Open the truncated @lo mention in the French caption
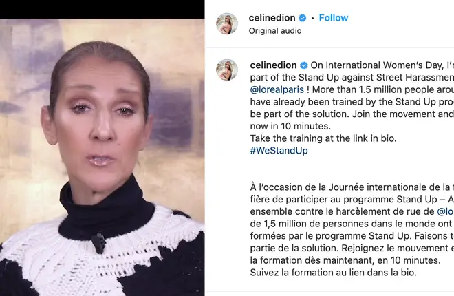This screenshot has height=296, width=454. tap(445, 211)
